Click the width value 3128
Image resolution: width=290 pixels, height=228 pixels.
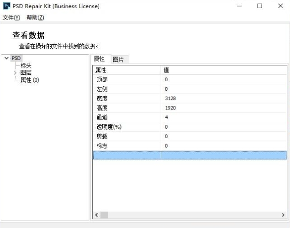pyautogui.click(x=170, y=98)
